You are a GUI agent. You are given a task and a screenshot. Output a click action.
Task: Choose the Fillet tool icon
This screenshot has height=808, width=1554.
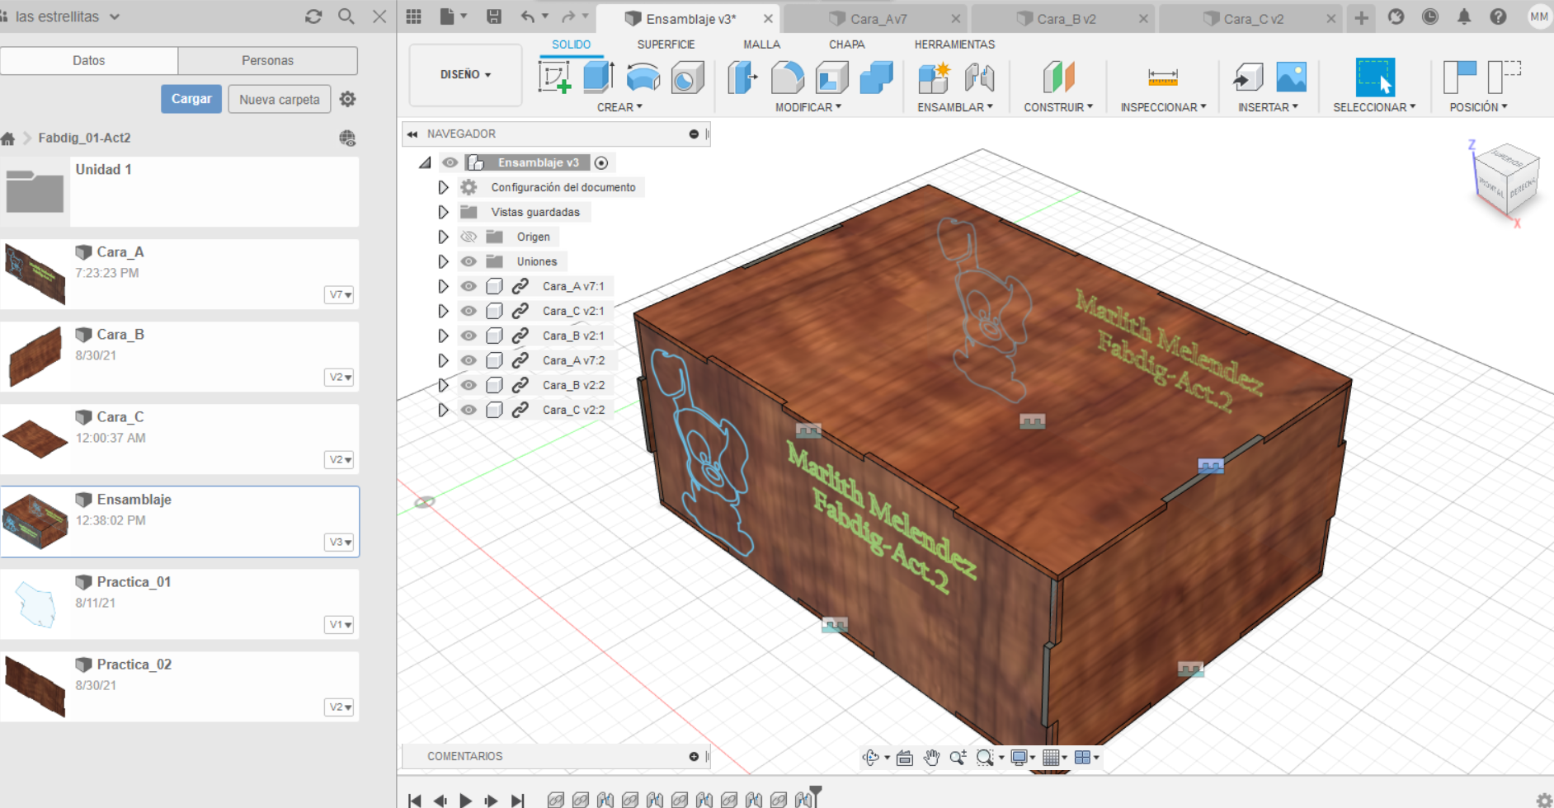(788, 78)
